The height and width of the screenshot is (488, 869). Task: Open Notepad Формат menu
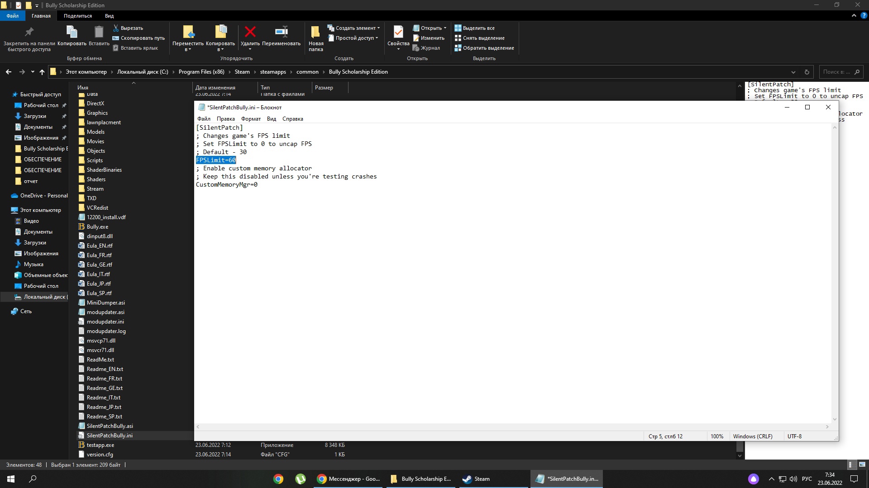251,119
